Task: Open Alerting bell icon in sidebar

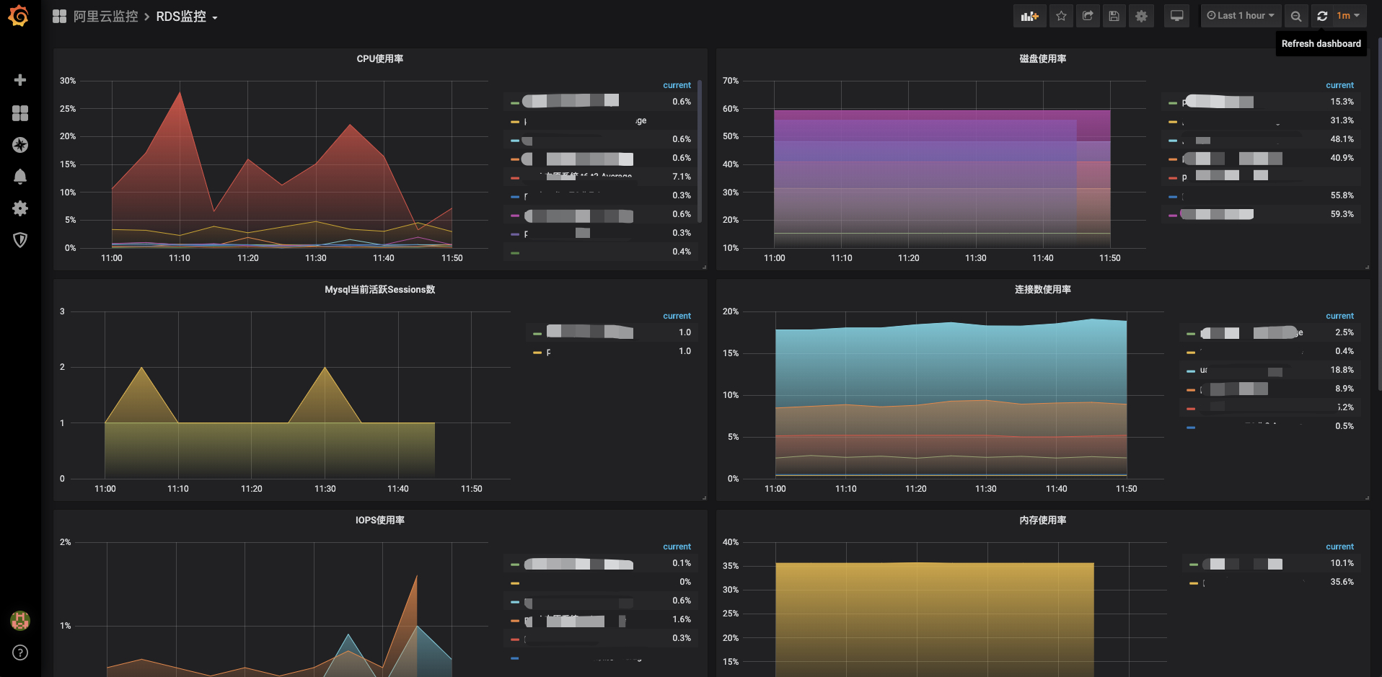Action: pos(20,177)
